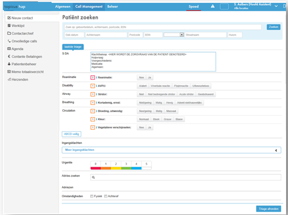Expand the Meer ingangsklachten section
The width and height of the screenshot is (288, 215).
pyautogui.click(x=171, y=150)
